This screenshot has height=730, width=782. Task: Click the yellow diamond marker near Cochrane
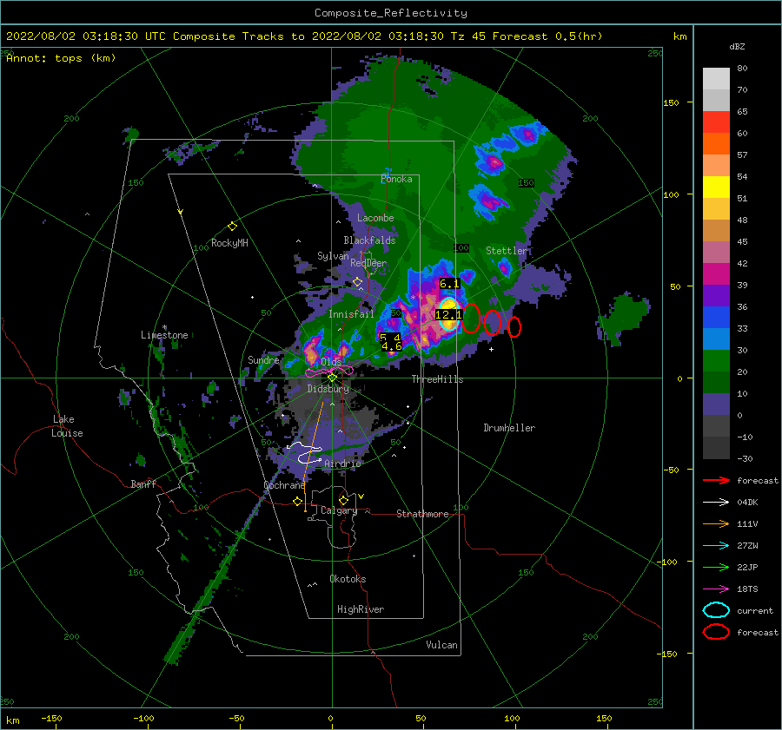point(298,501)
